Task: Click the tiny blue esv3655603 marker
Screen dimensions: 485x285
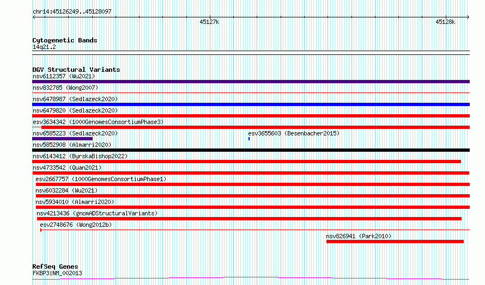Action: [x=249, y=139]
